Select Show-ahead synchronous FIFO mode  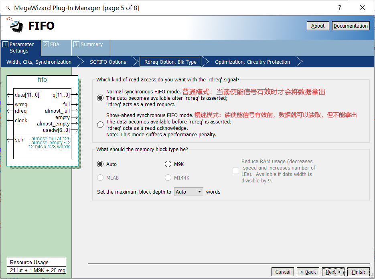pyautogui.click(x=100, y=124)
